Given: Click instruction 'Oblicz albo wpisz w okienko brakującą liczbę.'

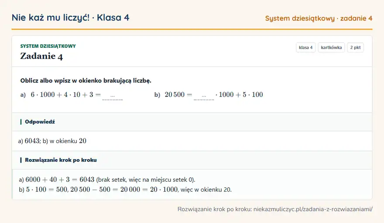Looking at the screenshot, I should (x=86, y=80).
